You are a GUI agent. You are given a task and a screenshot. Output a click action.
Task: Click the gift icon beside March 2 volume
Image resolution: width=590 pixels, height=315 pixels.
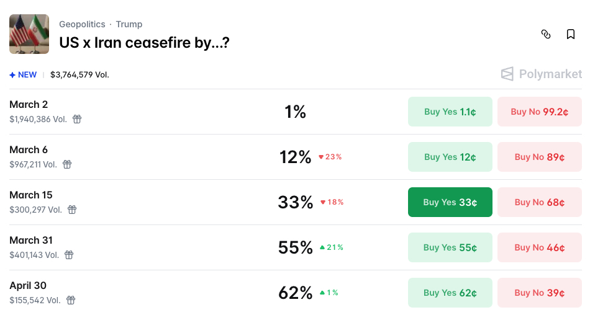tap(77, 119)
